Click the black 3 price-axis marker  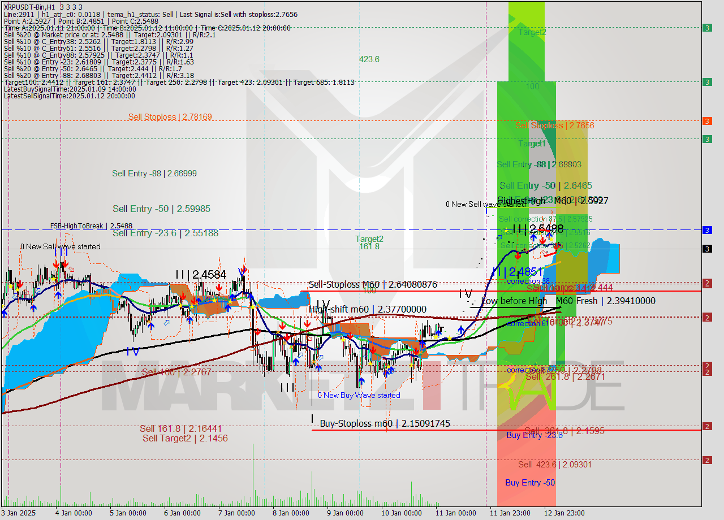coord(707,249)
